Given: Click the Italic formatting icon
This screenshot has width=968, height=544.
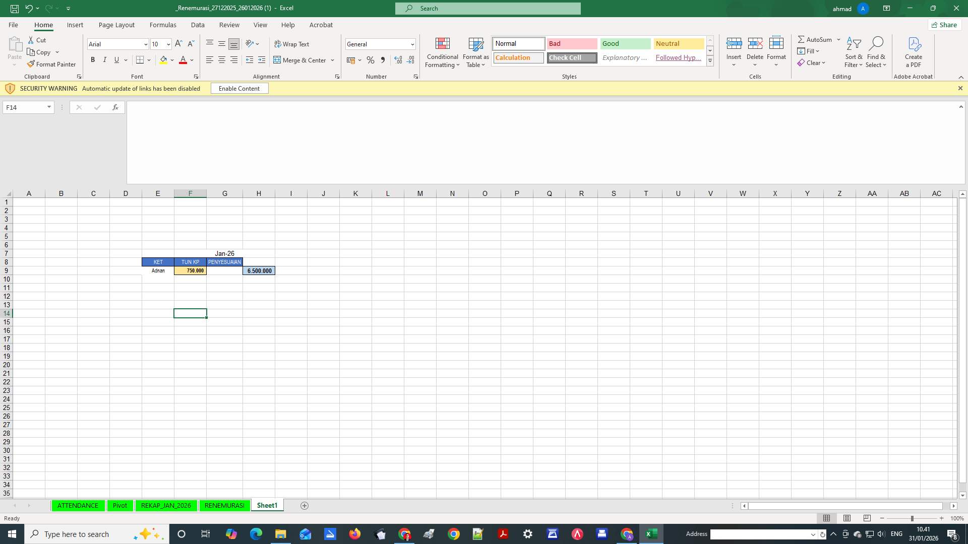Looking at the screenshot, I should [x=105, y=60].
